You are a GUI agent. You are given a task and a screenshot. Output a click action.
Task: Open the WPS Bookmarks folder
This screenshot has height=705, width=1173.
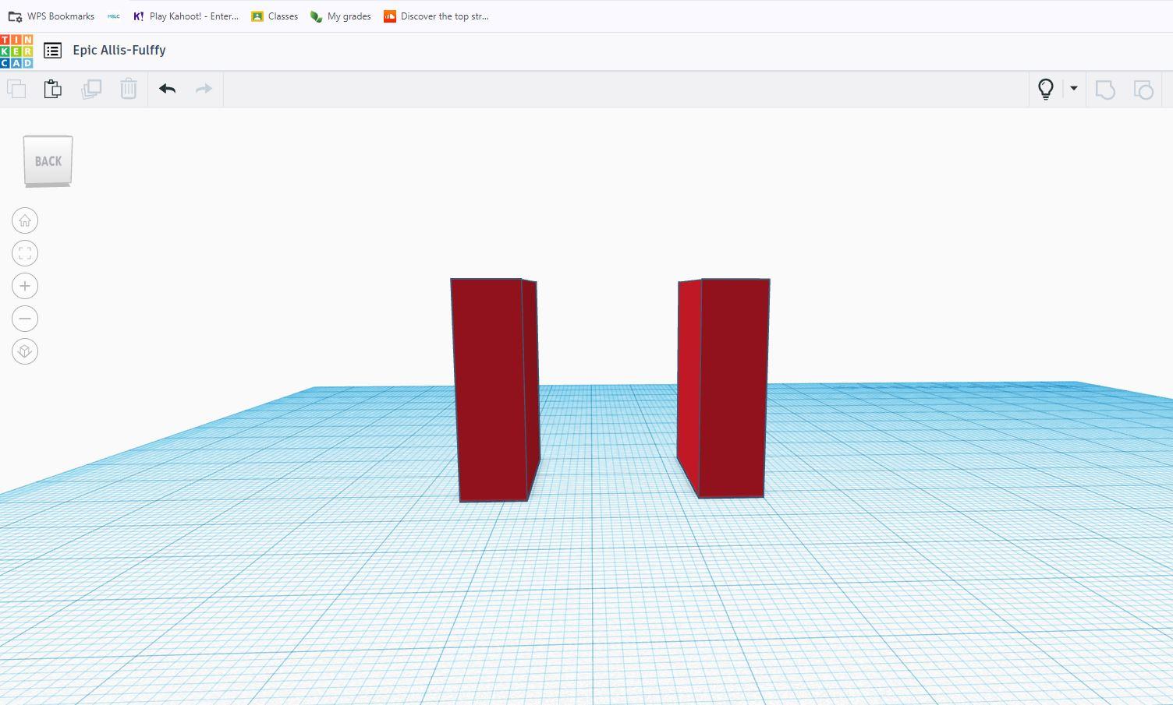click(51, 16)
